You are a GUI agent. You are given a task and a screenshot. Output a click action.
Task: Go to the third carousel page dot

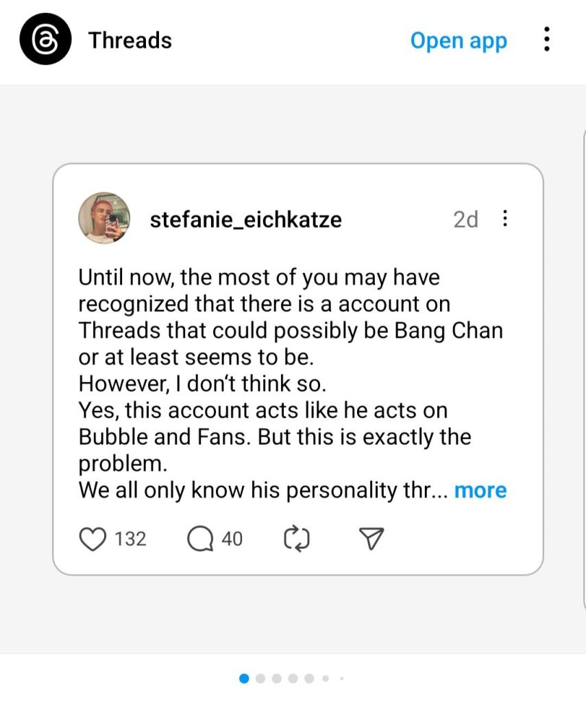pyautogui.click(x=277, y=679)
